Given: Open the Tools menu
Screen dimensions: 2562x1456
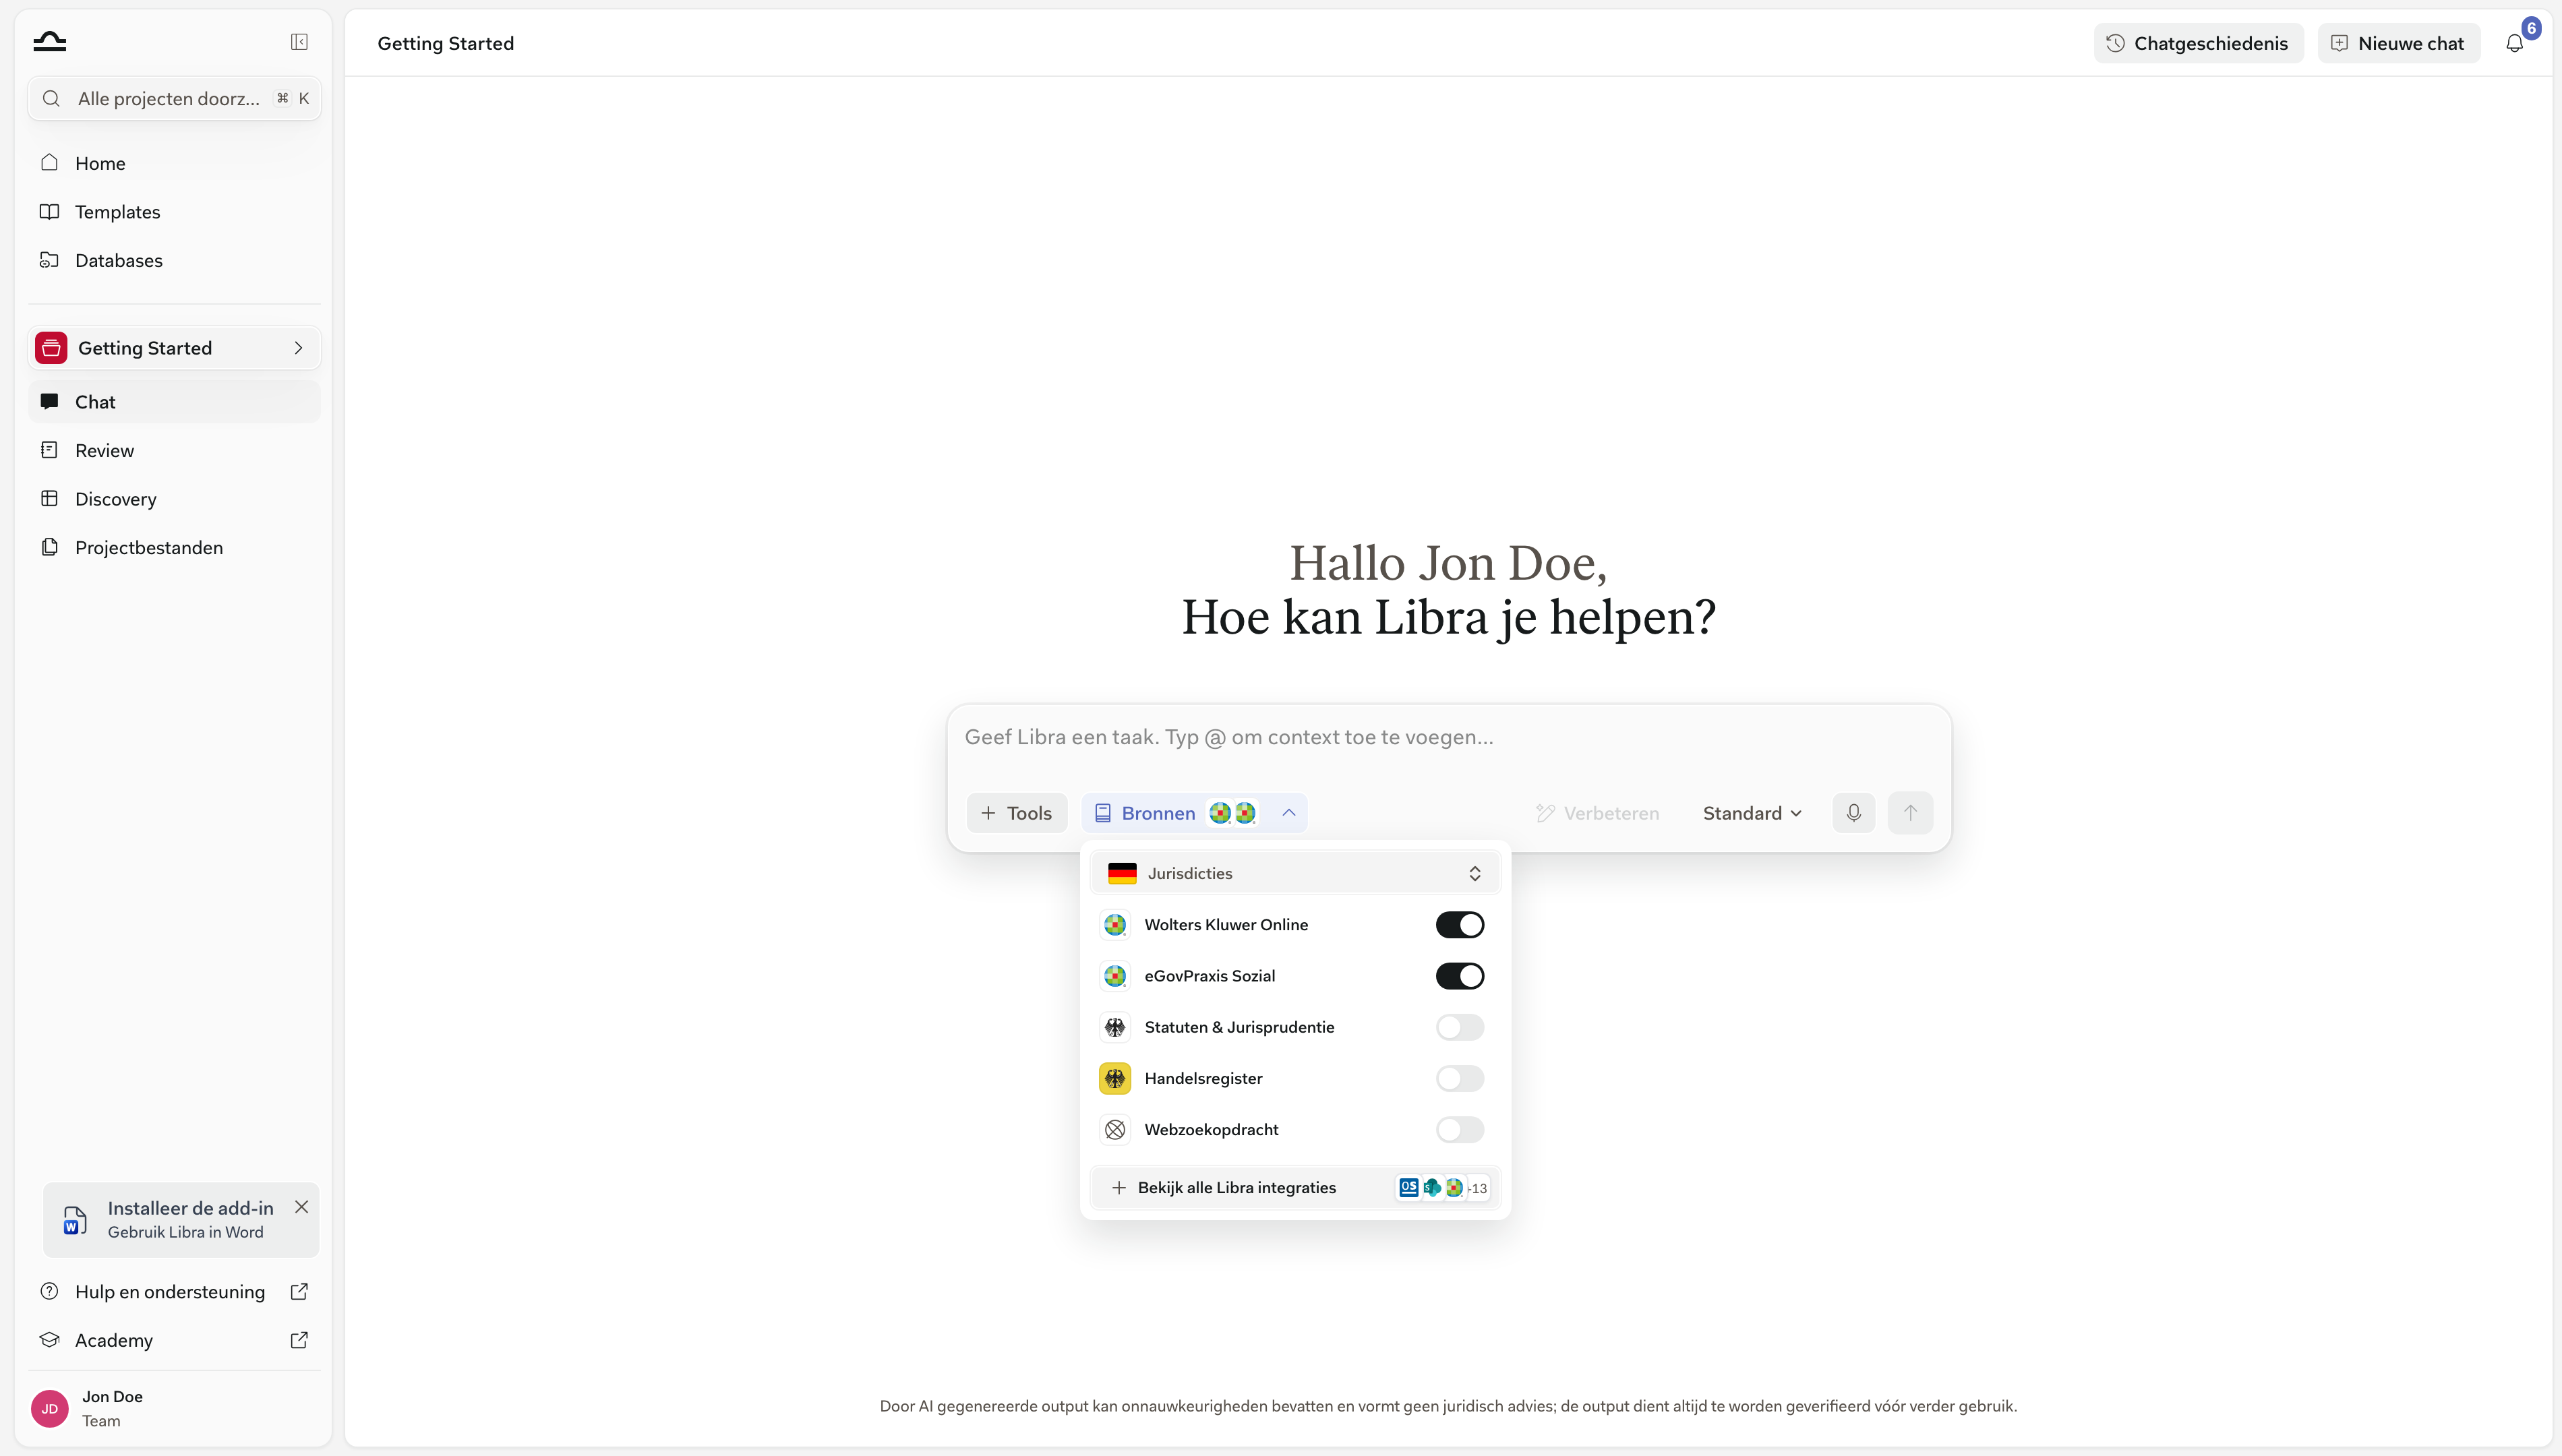Looking at the screenshot, I should click(x=1017, y=813).
